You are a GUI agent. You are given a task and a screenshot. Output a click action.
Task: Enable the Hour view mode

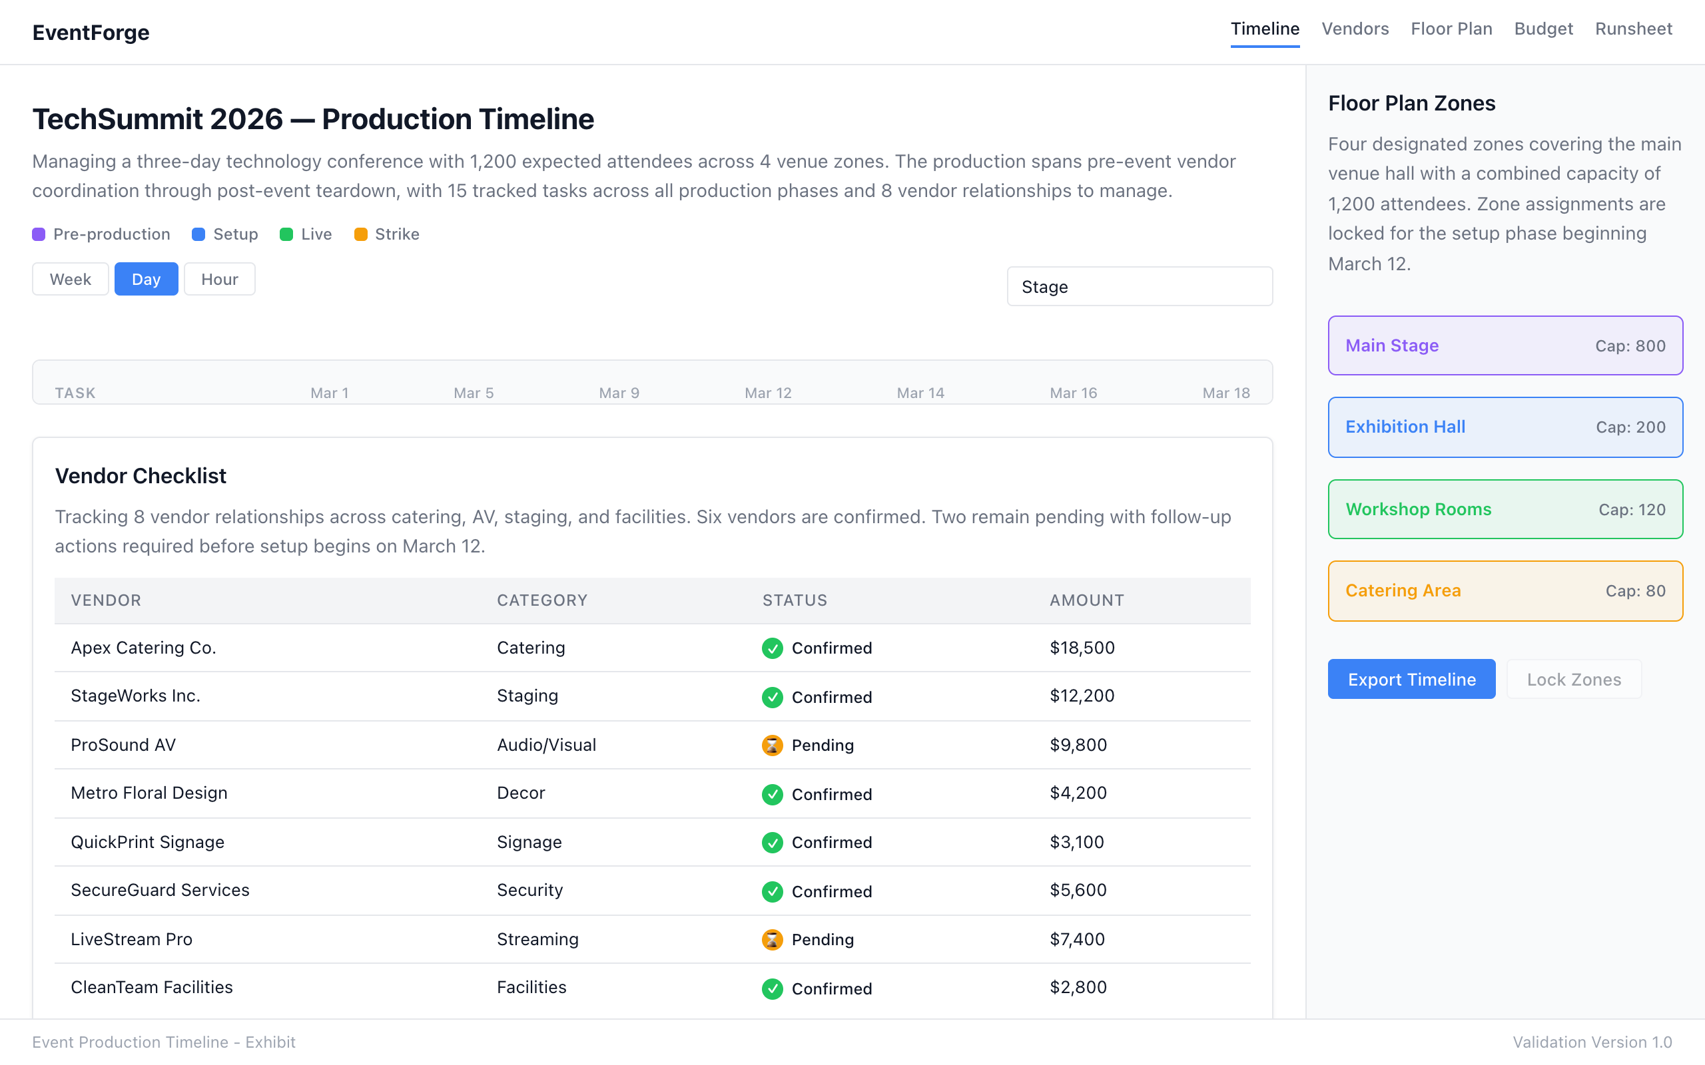click(x=219, y=279)
